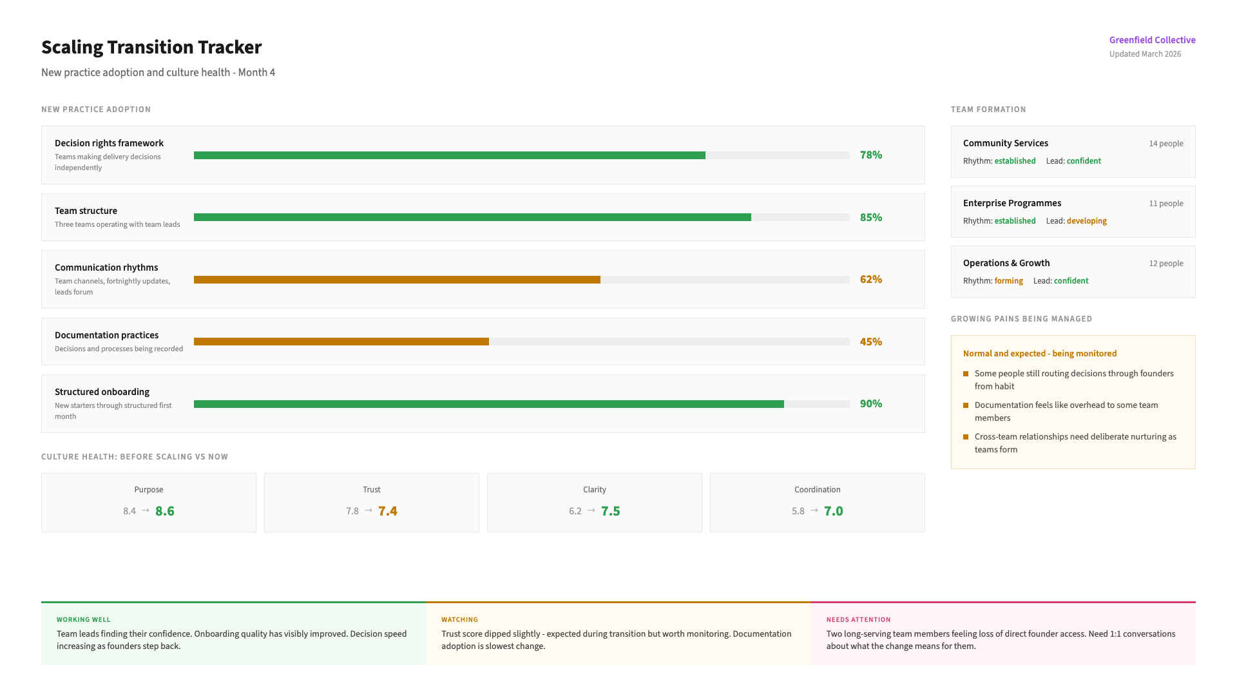Select the Trust score card
The height and width of the screenshot is (696, 1237).
click(372, 503)
